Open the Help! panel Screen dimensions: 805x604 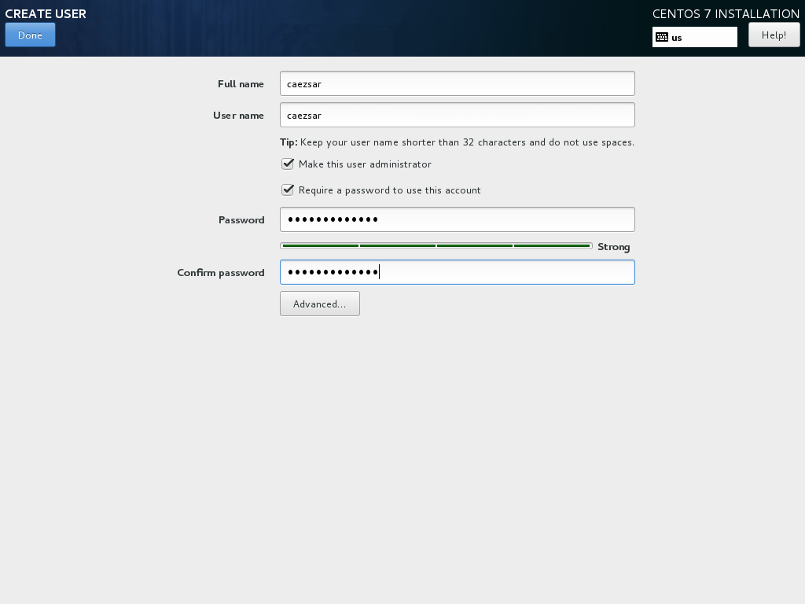pos(774,35)
